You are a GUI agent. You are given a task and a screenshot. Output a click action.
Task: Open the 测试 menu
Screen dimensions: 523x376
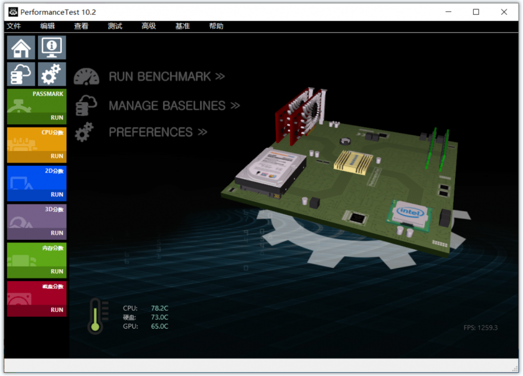115,26
